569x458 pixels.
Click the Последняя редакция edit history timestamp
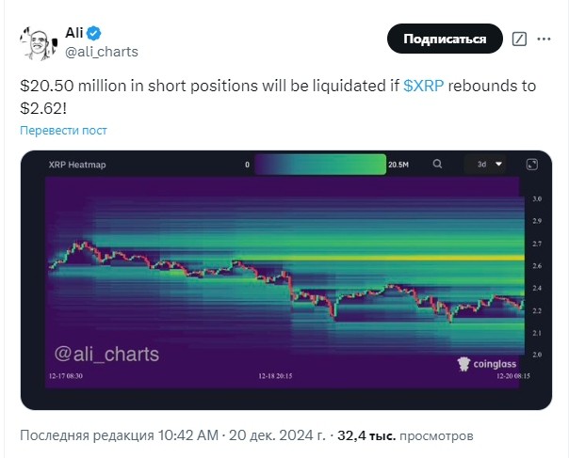[119, 435]
